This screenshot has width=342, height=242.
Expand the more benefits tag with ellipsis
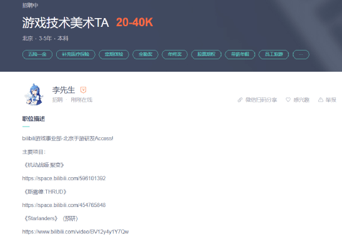click(x=301, y=54)
